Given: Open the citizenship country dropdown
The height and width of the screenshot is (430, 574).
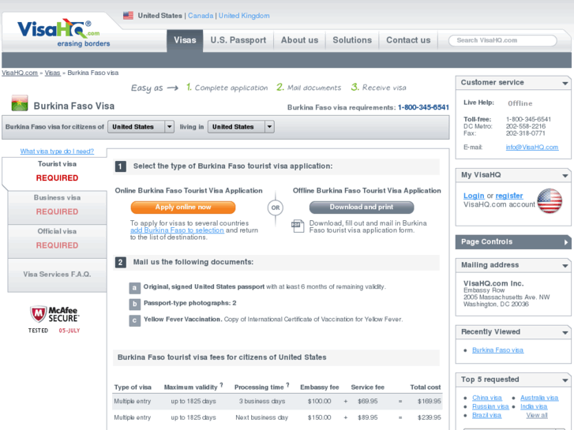Looking at the screenshot, I should pyautogui.click(x=141, y=126).
